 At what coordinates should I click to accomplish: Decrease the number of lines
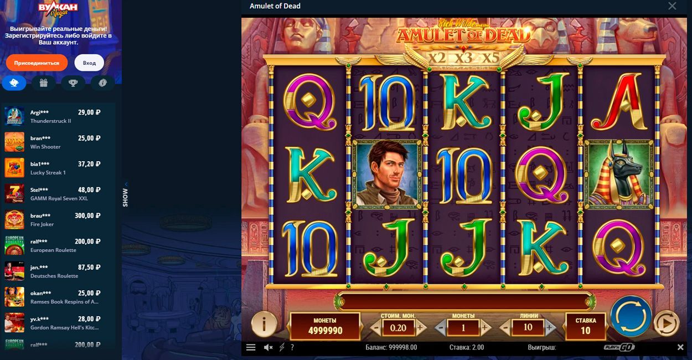click(506, 328)
